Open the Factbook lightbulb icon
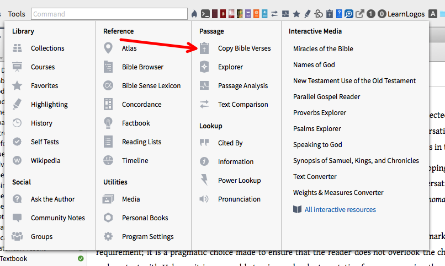This screenshot has width=445, height=266. click(108, 123)
